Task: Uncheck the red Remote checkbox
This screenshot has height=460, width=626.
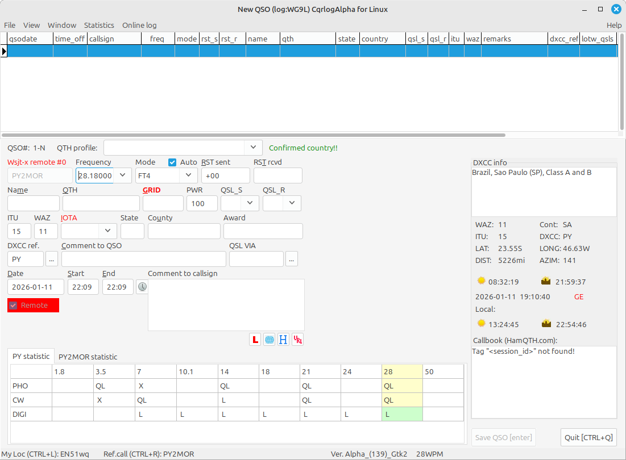Action: pos(13,306)
